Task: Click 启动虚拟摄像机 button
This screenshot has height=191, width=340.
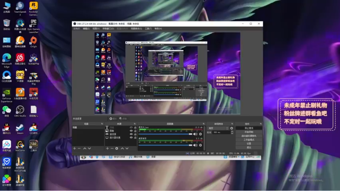Action: (x=249, y=136)
